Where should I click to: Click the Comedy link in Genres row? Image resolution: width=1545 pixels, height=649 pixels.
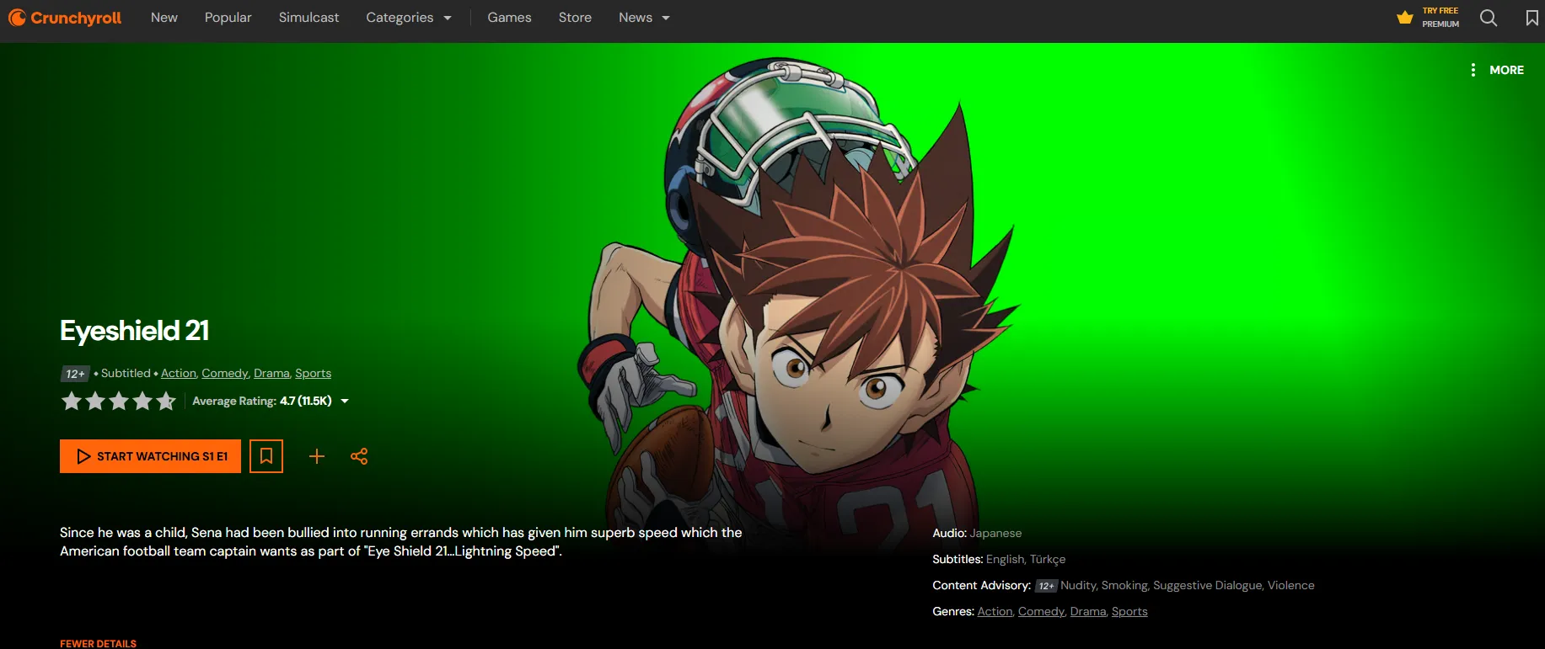click(x=1041, y=611)
